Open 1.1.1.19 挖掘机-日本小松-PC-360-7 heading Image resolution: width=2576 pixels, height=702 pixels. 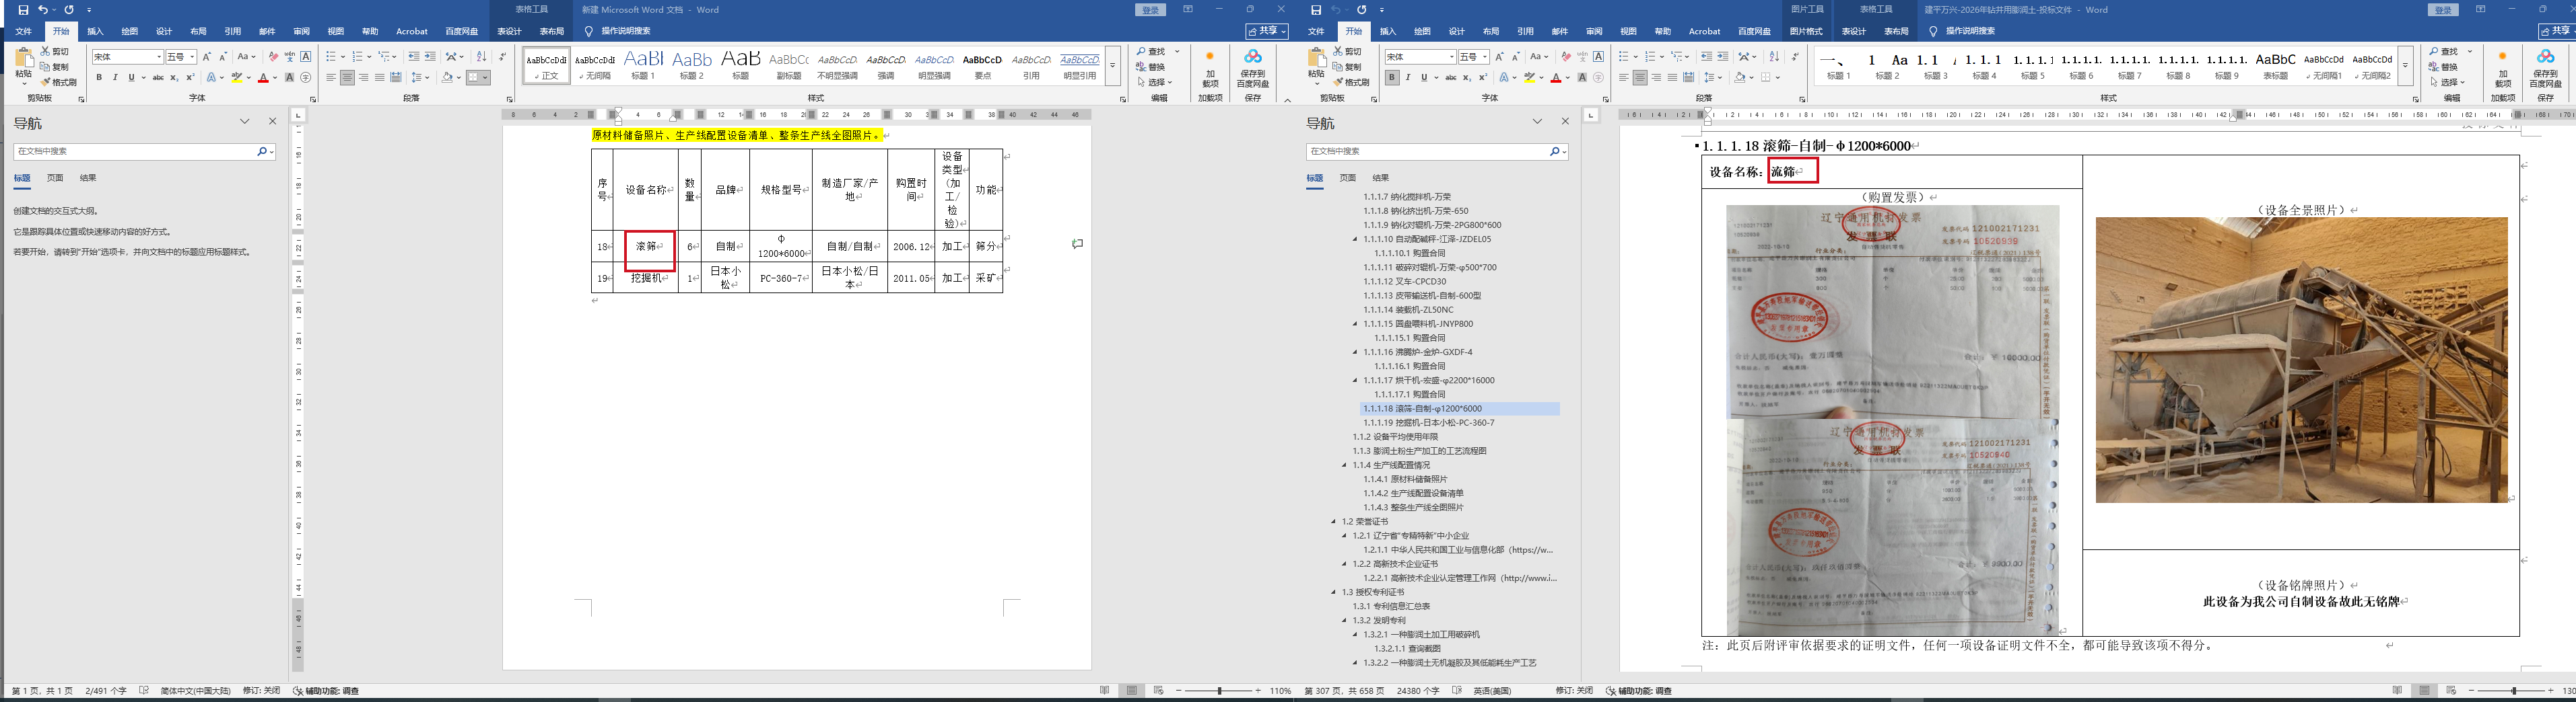coord(1428,422)
